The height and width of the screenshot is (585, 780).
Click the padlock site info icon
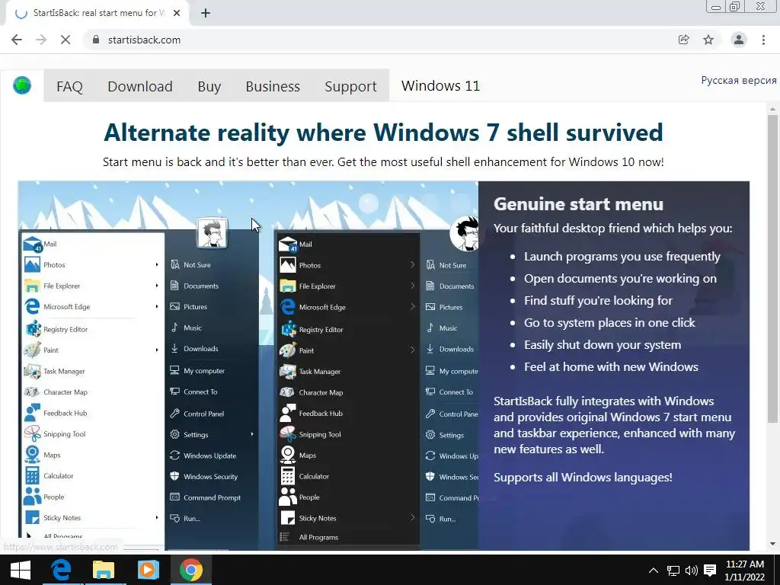[96, 40]
